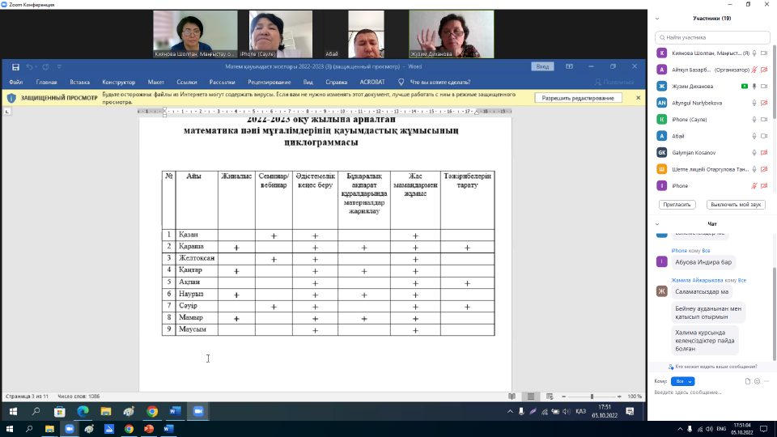Open the emoji picker in chat
This screenshot has width=777, height=437.
756,381
